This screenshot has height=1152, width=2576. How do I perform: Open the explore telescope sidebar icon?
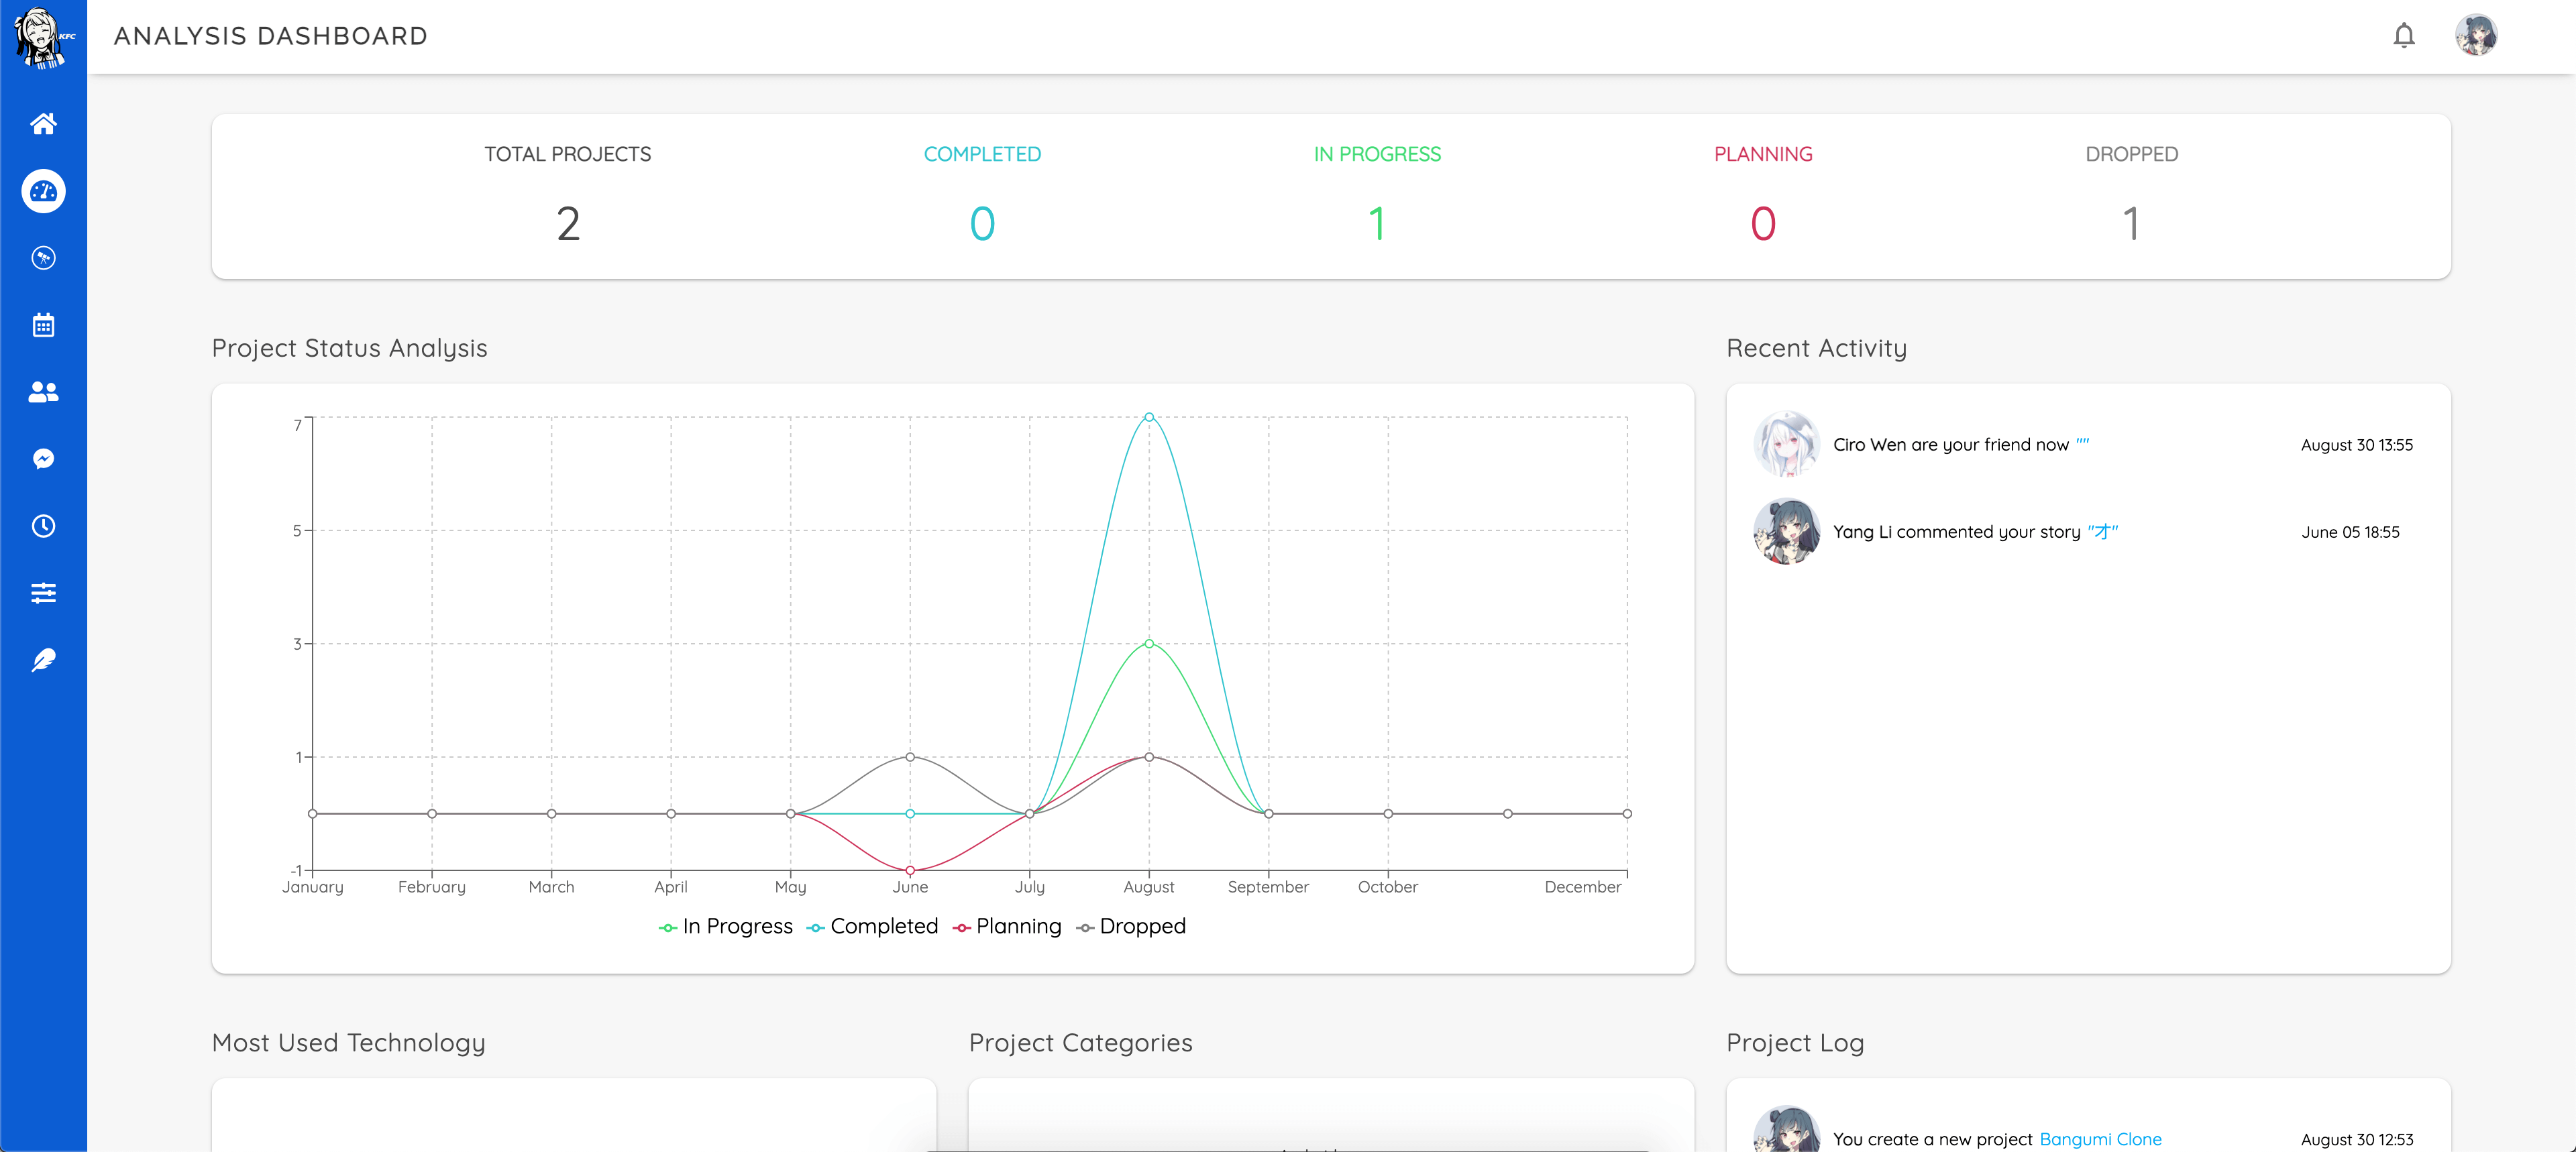pyautogui.click(x=43, y=258)
